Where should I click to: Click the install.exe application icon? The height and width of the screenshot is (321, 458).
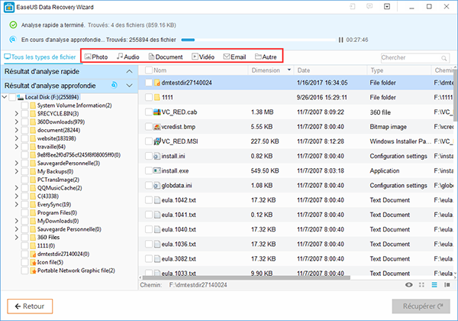pyautogui.click(x=157, y=170)
